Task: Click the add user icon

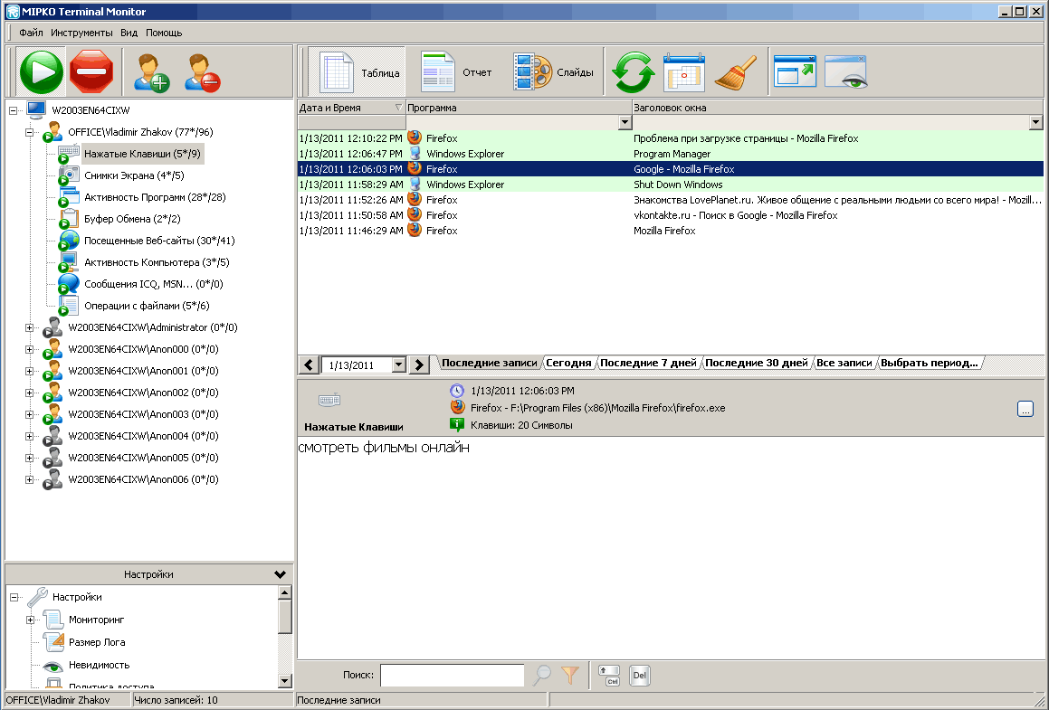Action: click(151, 72)
